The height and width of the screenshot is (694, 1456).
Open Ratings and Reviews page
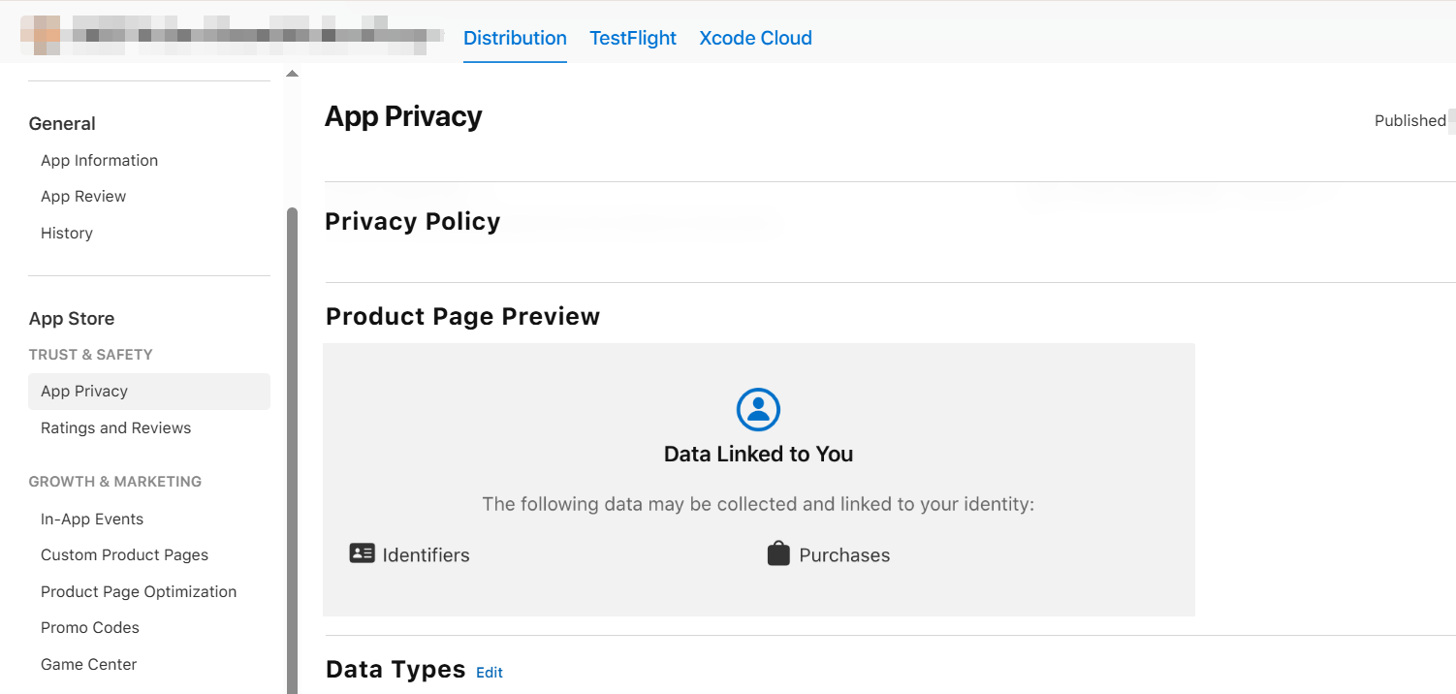pos(115,427)
